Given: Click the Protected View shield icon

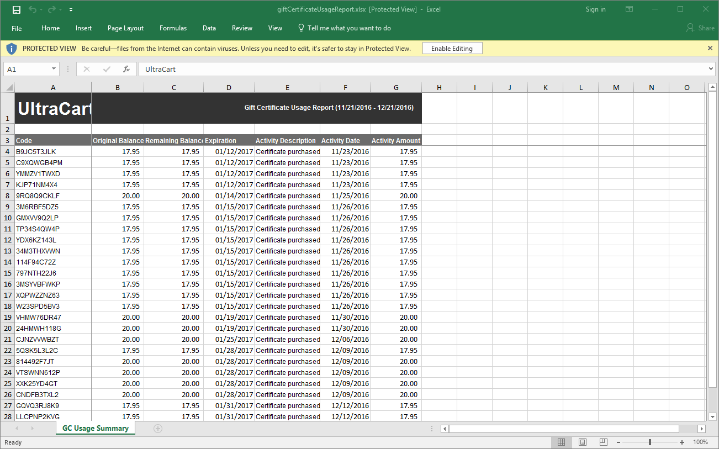Looking at the screenshot, I should point(12,49).
